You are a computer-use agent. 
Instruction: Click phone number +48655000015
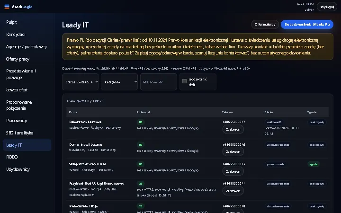click(x=234, y=164)
